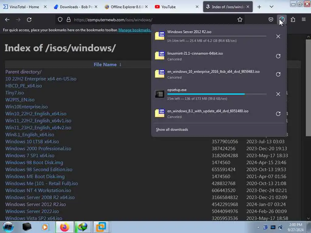Open the Extensions puzzle icon
Screen dimensions: 311x233
coord(293,20)
